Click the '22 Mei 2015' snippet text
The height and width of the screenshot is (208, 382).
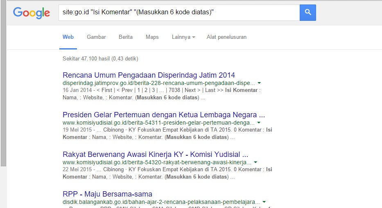coord(77,169)
